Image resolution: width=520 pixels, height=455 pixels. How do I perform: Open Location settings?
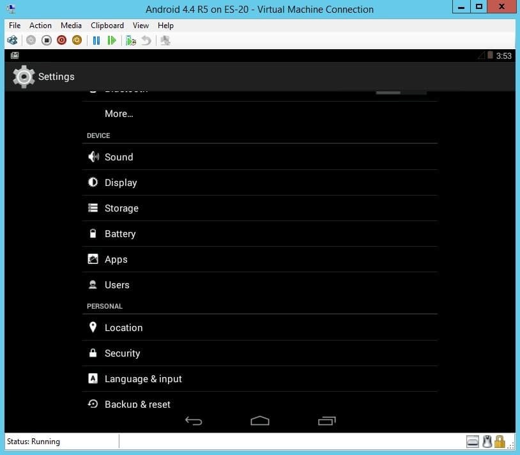[259, 328]
